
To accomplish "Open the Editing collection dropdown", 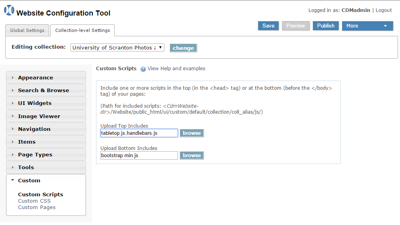I will 117,47.
